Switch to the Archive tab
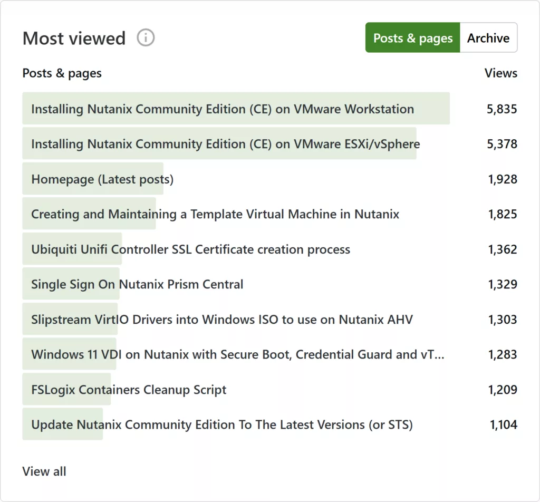This screenshot has height=502, width=540. [x=488, y=38]
